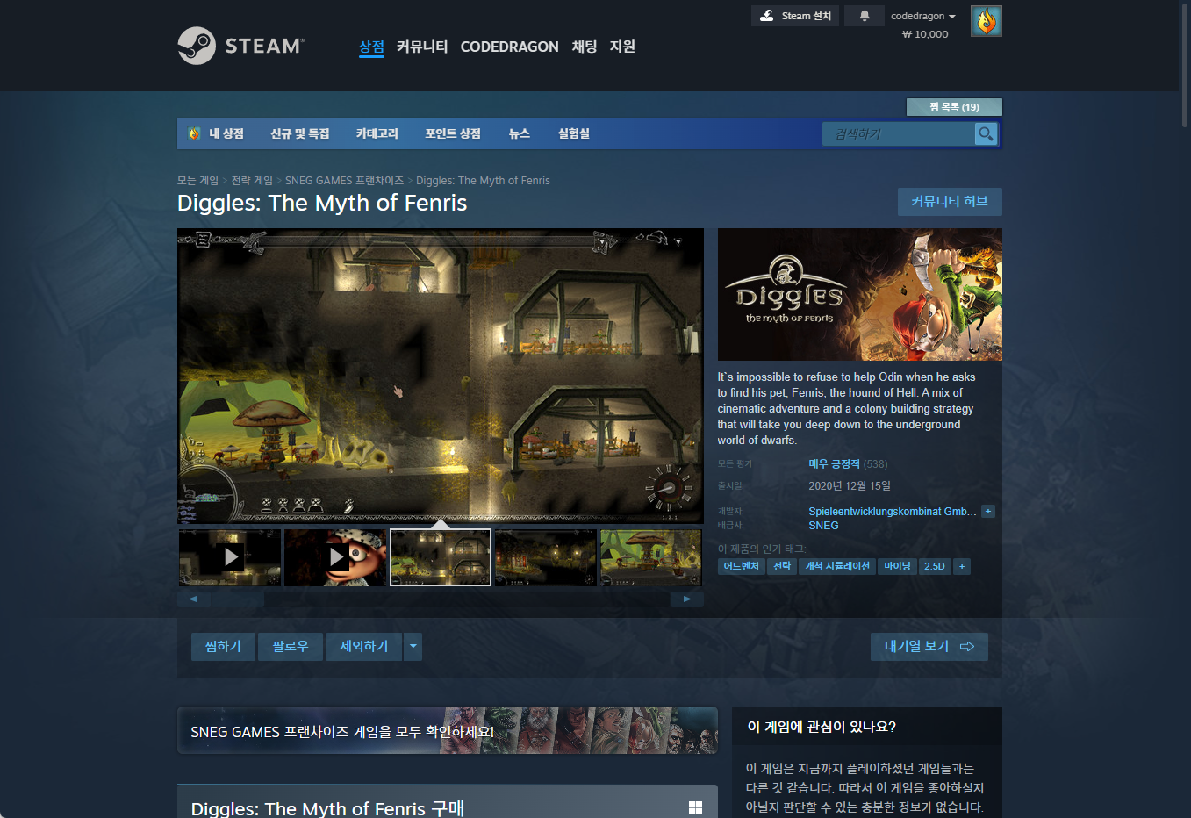The height and width of the screenshot is (818, 1191).
Task: Open the codedragon account dropdown
Action: (x=923, y=16)
